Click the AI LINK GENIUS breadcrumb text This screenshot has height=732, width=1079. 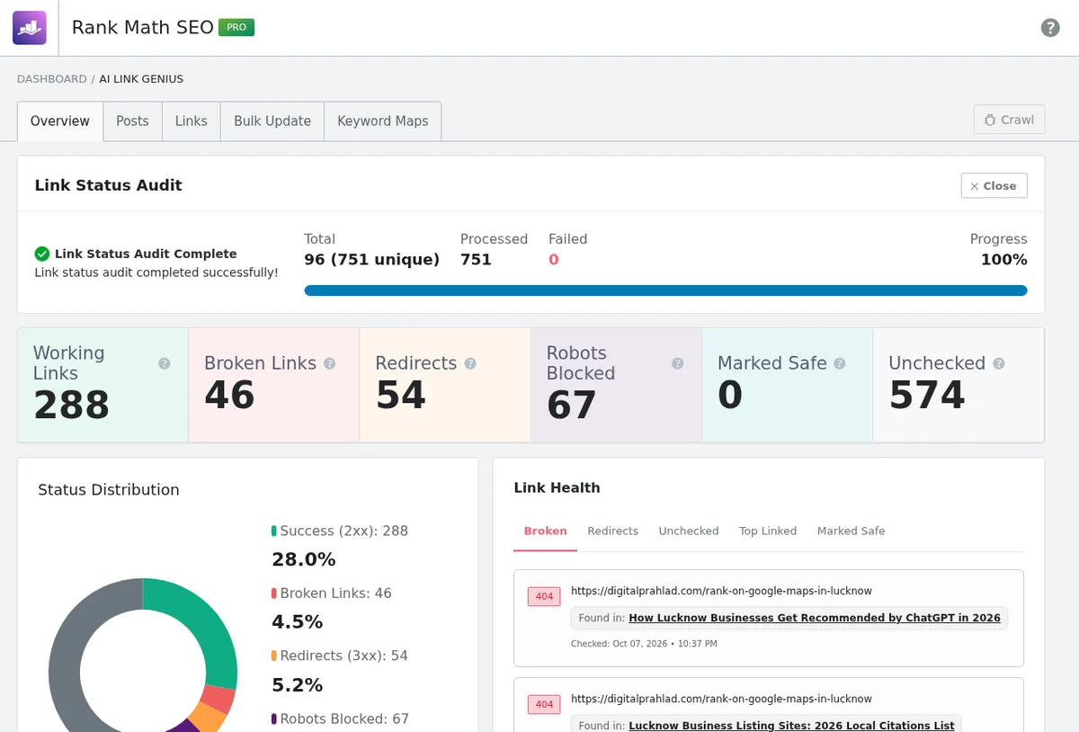(x=141, y=79)
